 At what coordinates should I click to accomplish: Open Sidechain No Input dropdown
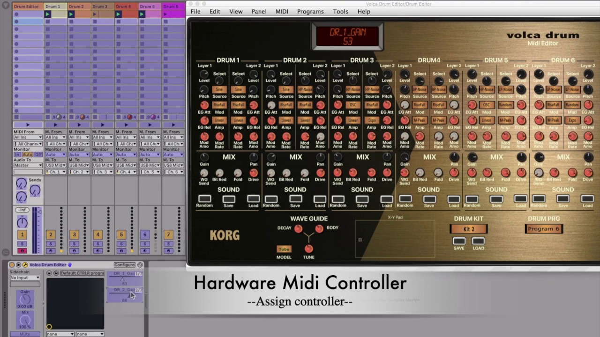point(25,278)
